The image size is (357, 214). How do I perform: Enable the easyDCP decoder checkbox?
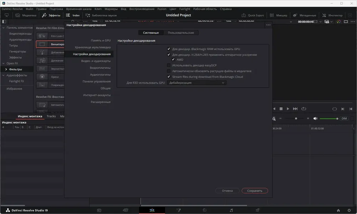169,65
